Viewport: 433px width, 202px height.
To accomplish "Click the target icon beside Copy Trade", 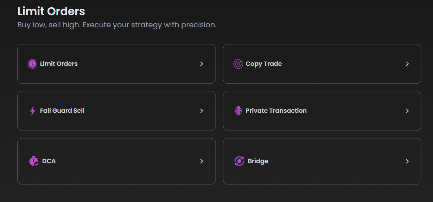I will 238,64.
